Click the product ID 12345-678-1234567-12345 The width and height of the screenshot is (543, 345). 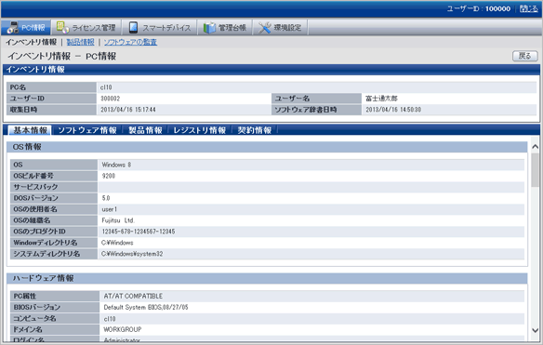(x=139, y=231)
